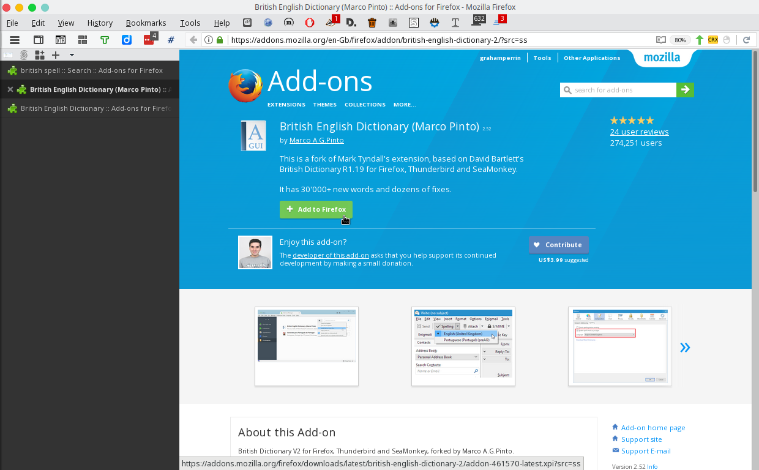This screenshot has height=470, width=759.
Task: Open the Add-on home page link
Action: pos(653,428)
